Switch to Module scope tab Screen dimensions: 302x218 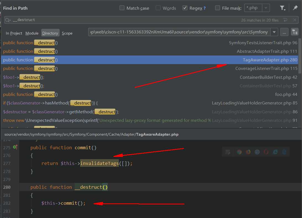[x=32, y=33]
